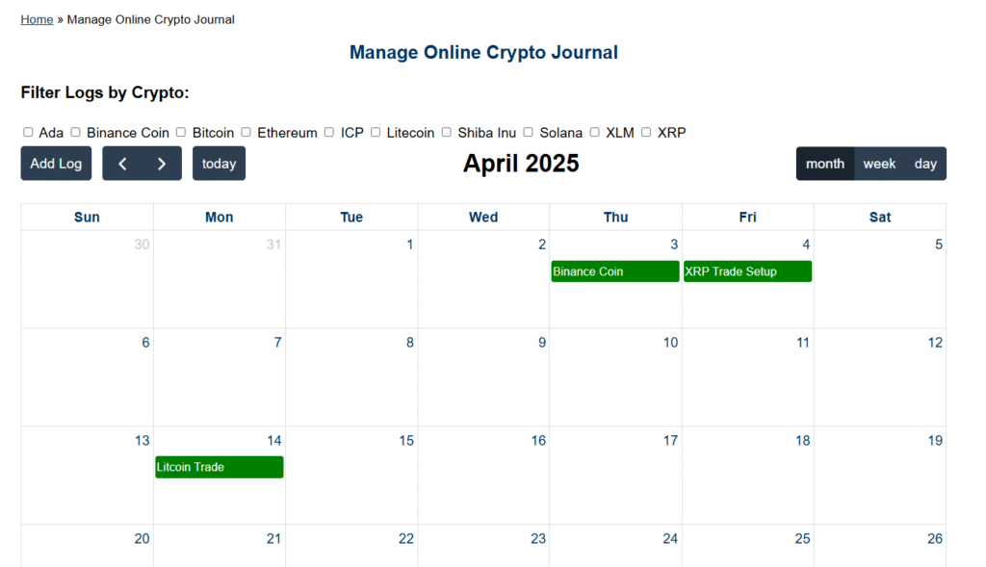986x567 pixels.
Task: Open the XRP Trade Setup event
Action: 747,271
